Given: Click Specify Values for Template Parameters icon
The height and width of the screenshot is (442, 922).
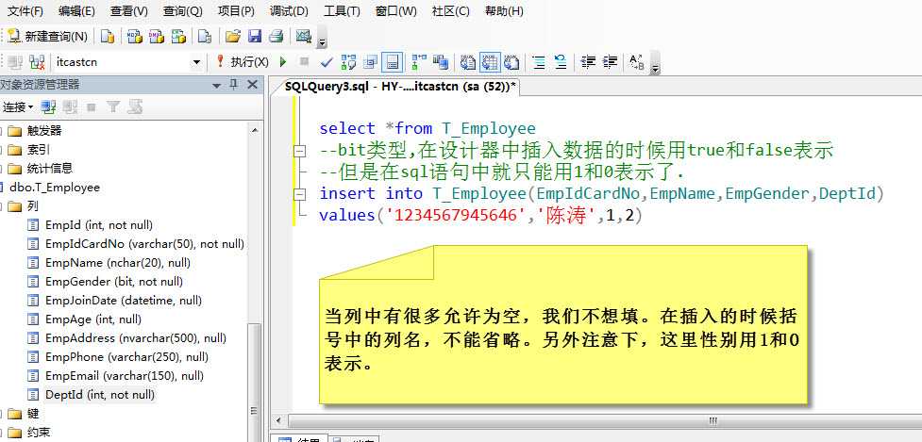Looking at the screenshot, I should tap(637, 61).
